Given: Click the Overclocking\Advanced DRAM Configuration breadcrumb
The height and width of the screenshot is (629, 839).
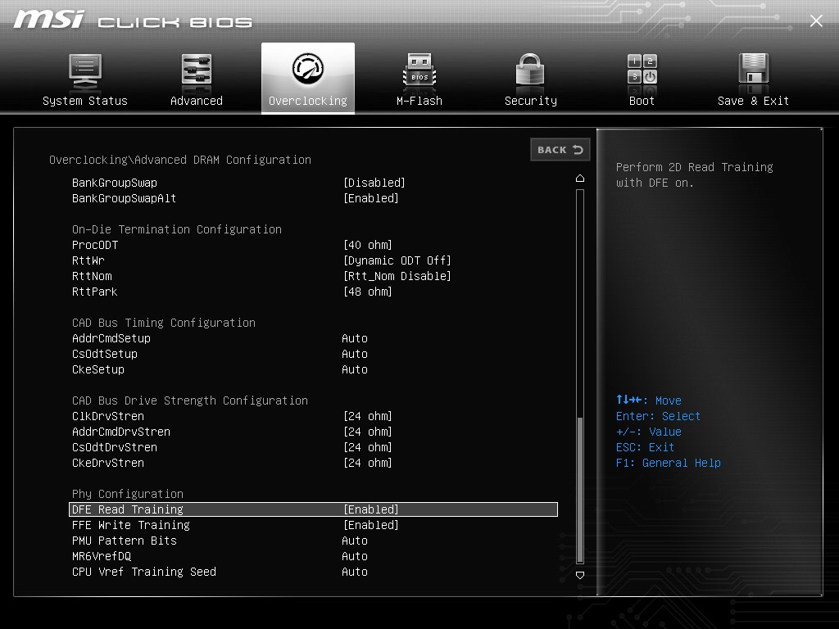Looking at the screenshot, I should coord(180,160).
